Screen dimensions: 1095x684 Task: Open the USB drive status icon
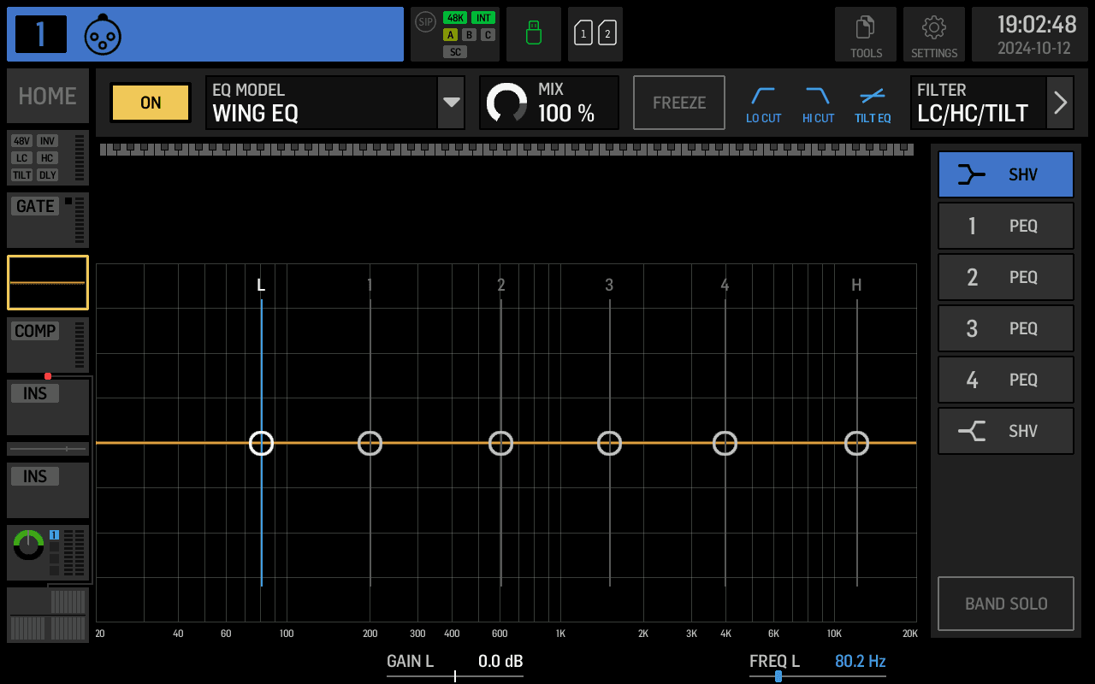(534, 34)
